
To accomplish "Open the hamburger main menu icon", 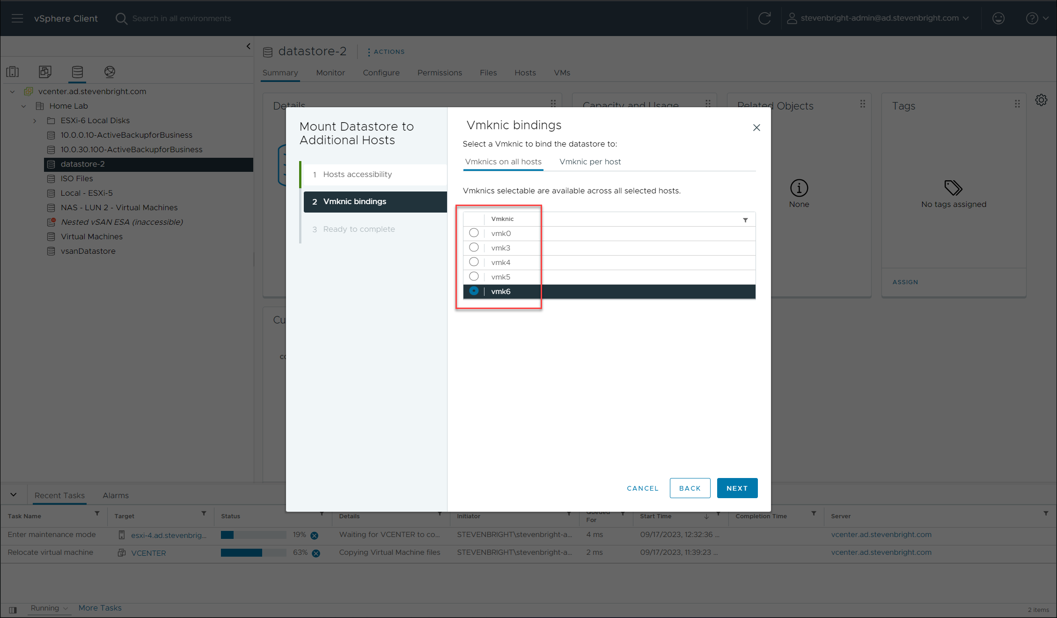I will tap(17, 18).
